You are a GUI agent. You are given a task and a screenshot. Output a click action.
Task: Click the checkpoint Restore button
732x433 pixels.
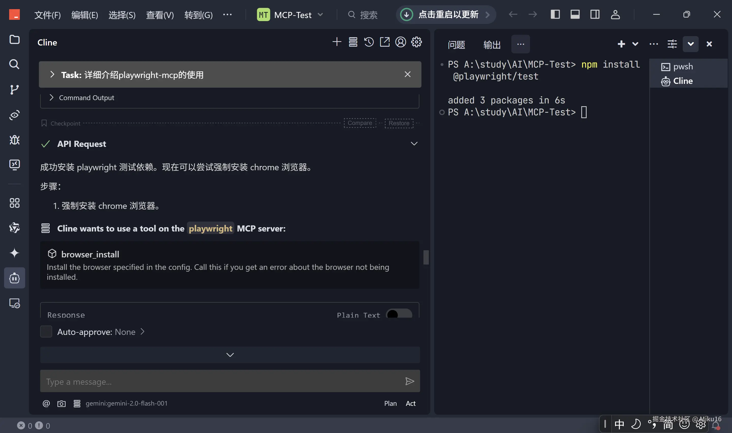pyautogui.click(x=399, y=123)
